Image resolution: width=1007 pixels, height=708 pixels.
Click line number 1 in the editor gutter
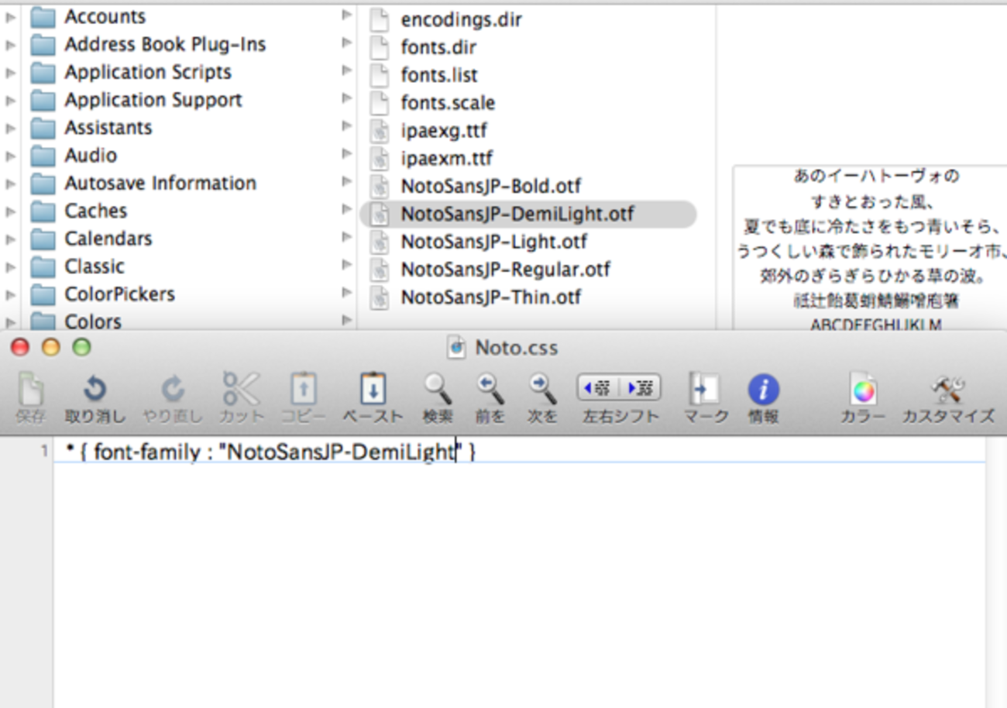[x=45, y=451]
